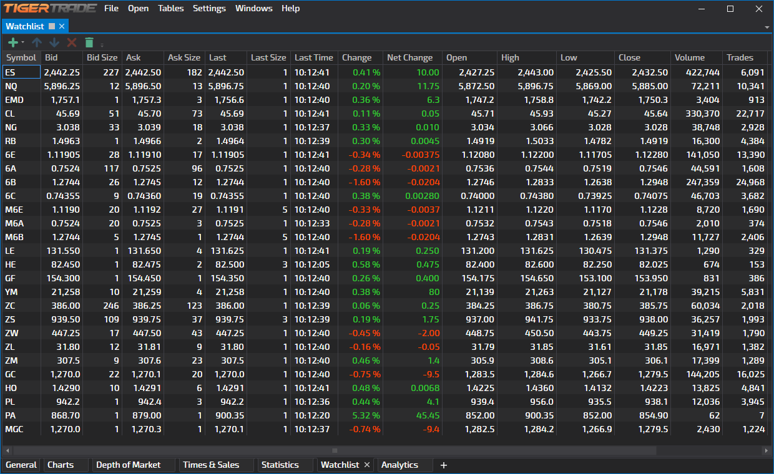Viewport: 774px width, 474px height.
Task: Add a new workspace with the plus button
Action: pos(444,465)
